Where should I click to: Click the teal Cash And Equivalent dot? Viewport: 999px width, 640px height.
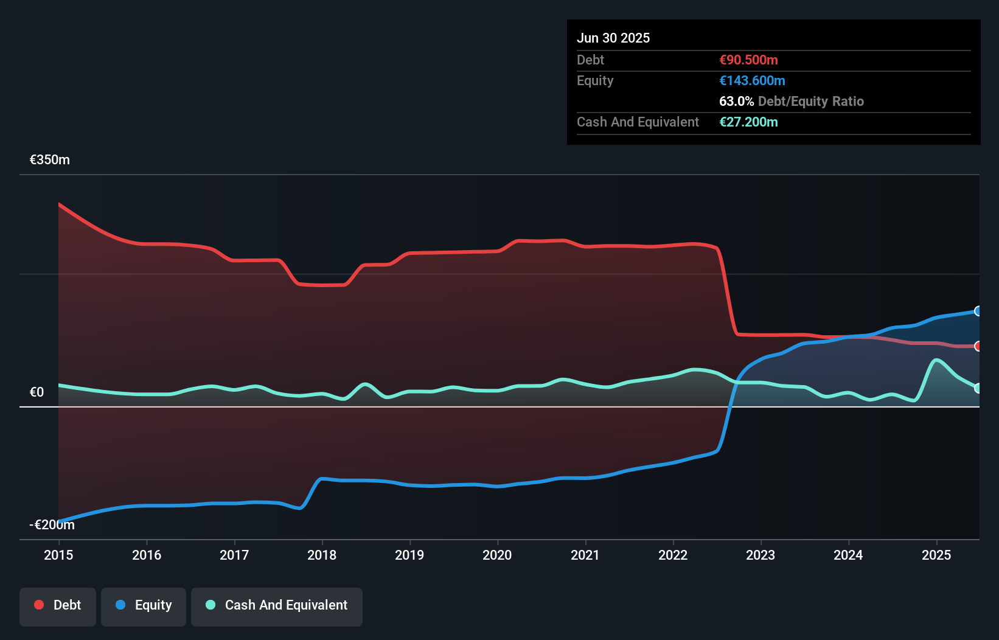tap(210, 605)
